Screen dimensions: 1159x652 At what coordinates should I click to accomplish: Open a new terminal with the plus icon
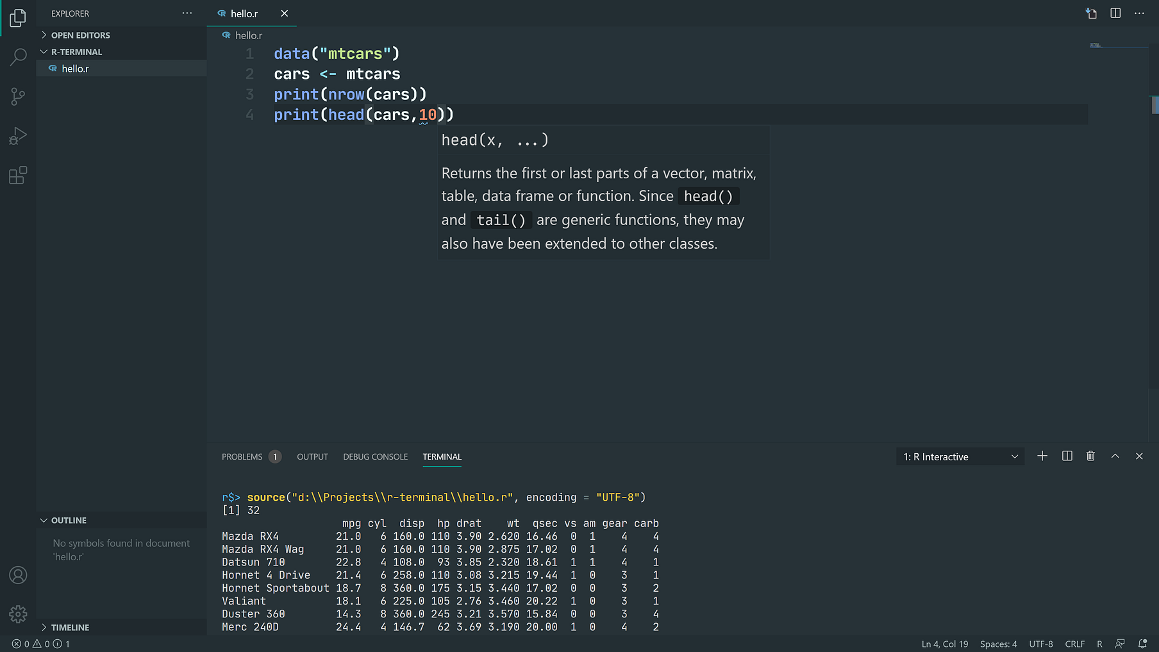pos(1042,456)
